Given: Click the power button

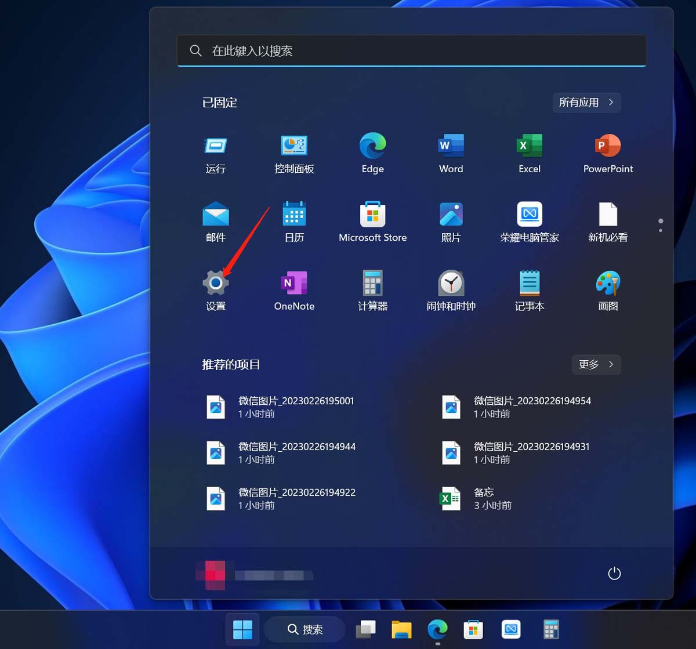Looking at the screenshot, I should tap(614, 573).
